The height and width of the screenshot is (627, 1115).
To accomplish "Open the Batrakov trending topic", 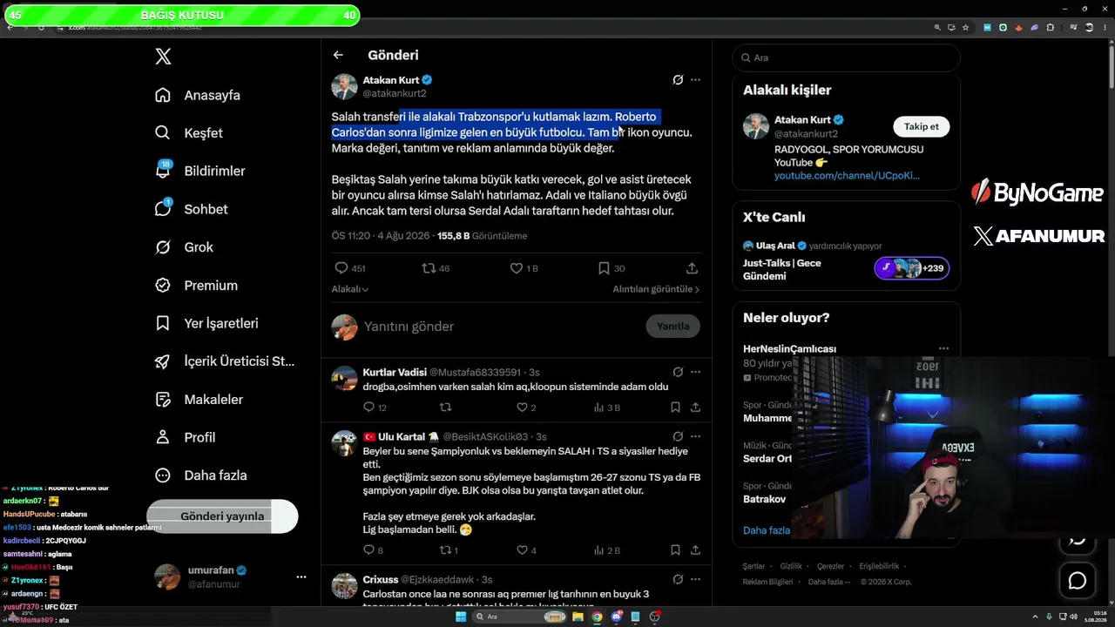I will click(764, 499).
